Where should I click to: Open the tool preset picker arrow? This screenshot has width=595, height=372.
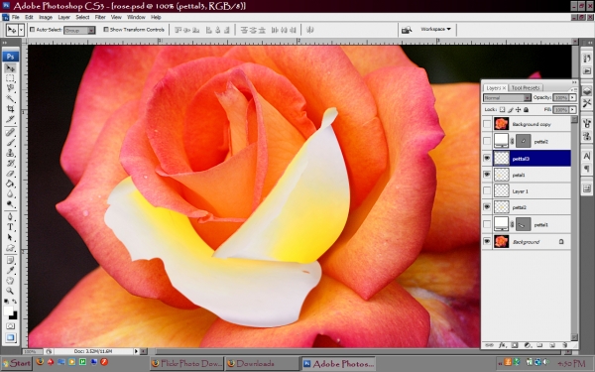pos(22,30)
